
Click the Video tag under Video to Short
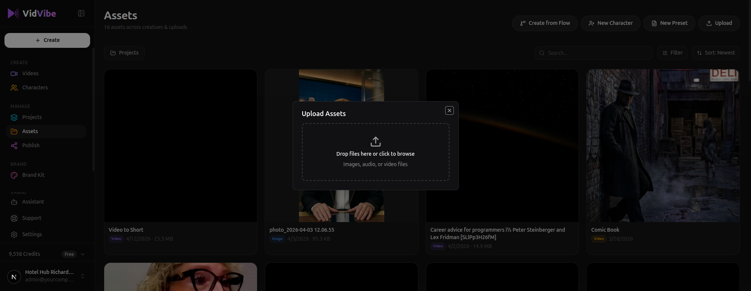coord(116,239)
